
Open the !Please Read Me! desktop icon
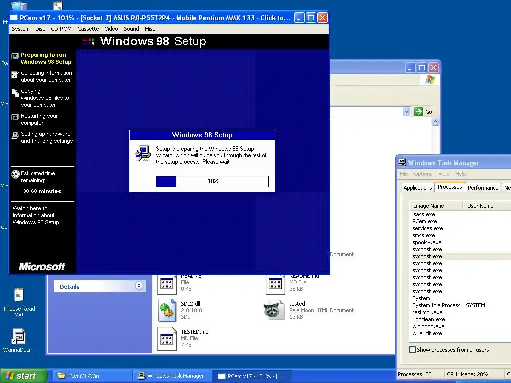point(19,295)
